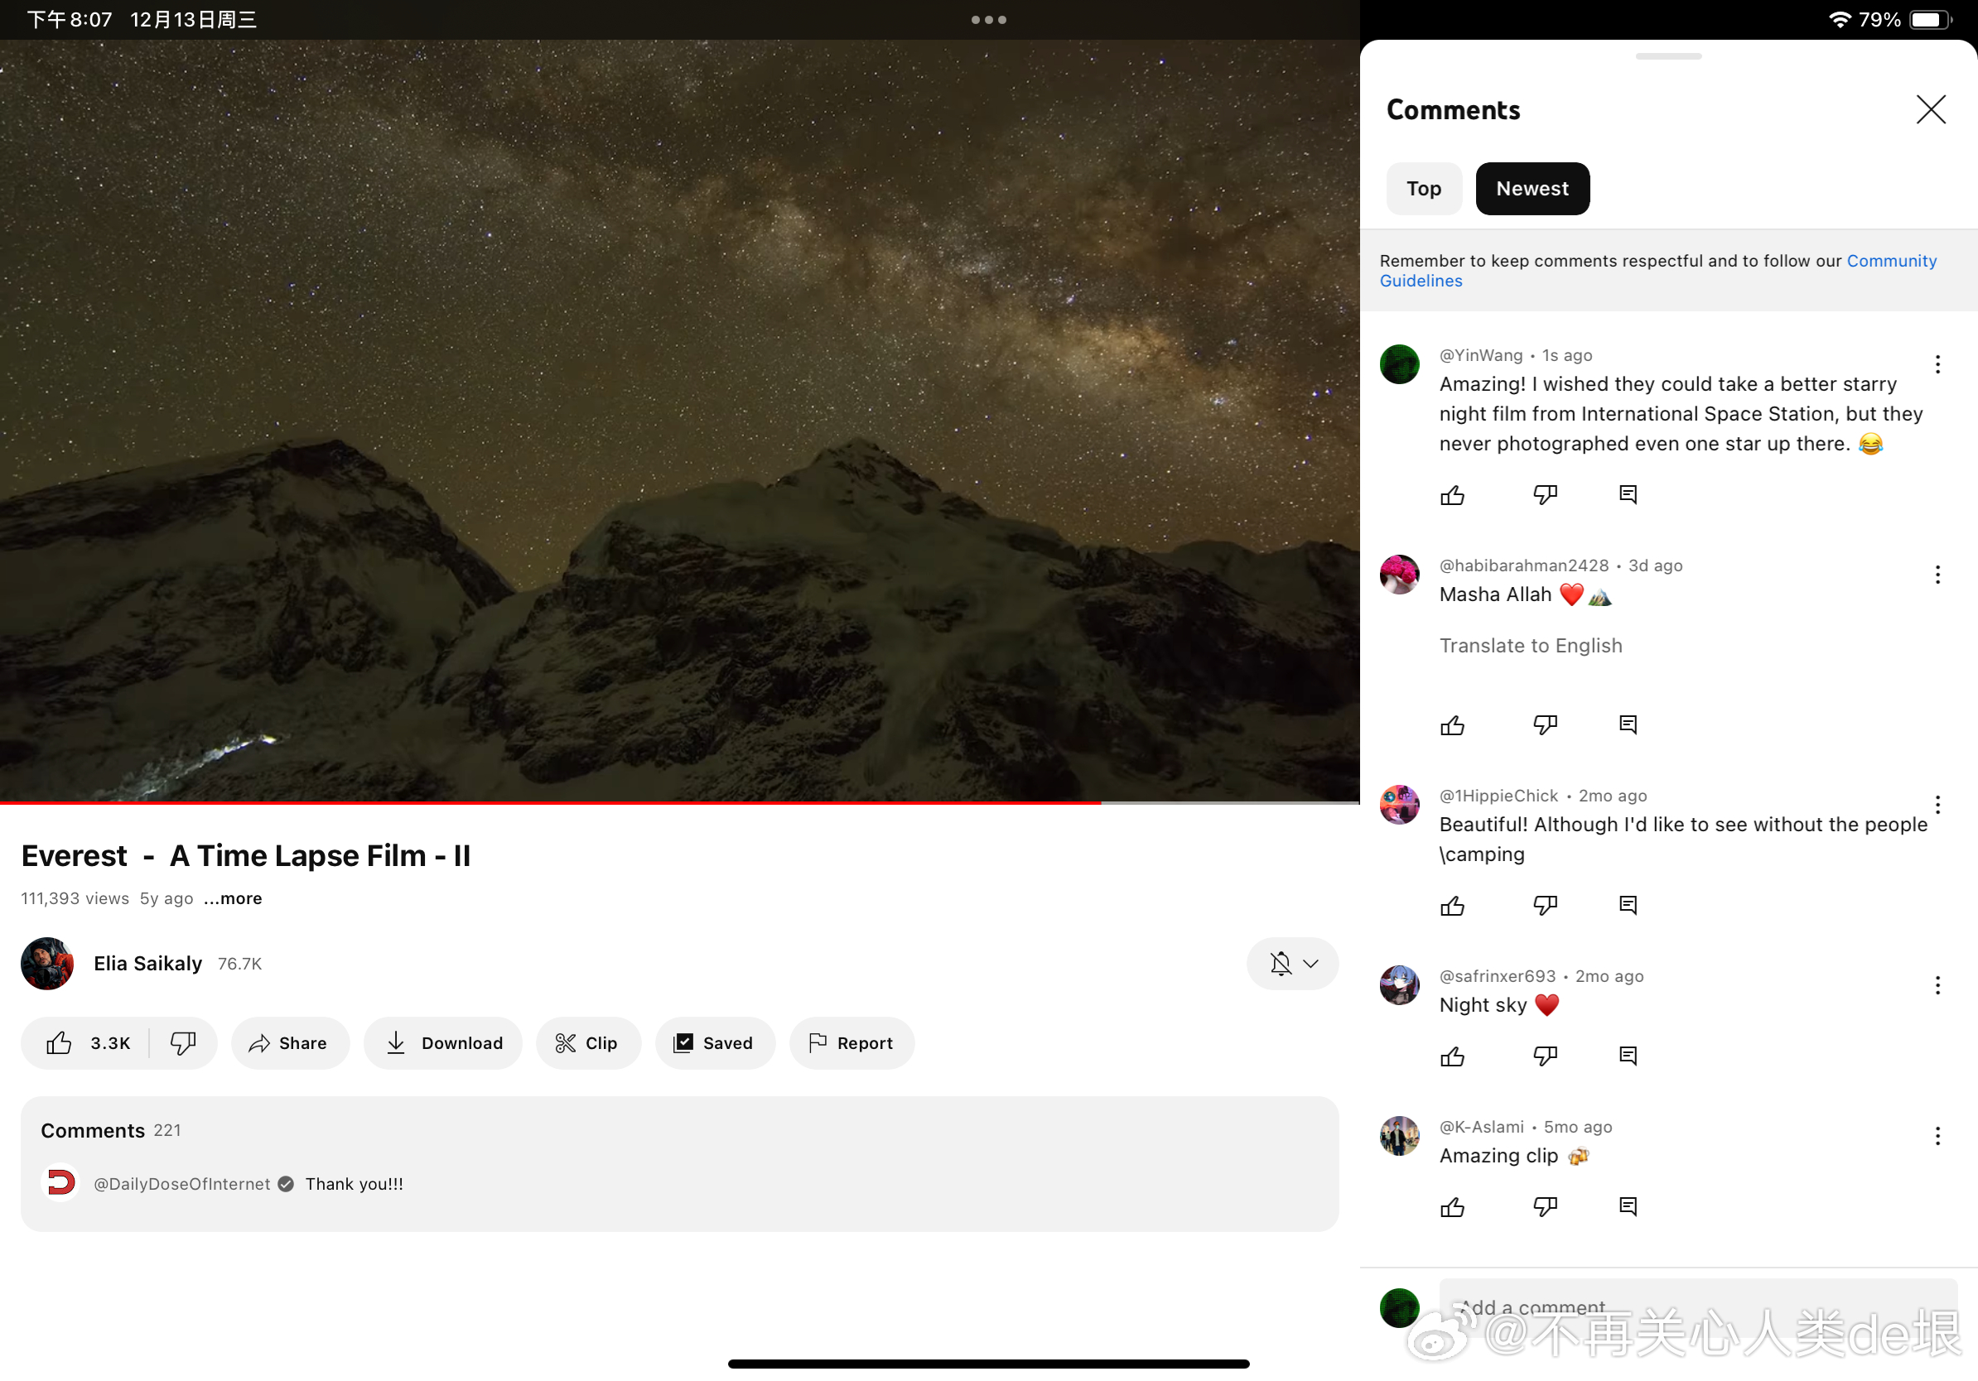Create a Clip with scissors icon
Image resolution: width=1978 pixels, height=1381 pixels.
tap(587, 1042)
